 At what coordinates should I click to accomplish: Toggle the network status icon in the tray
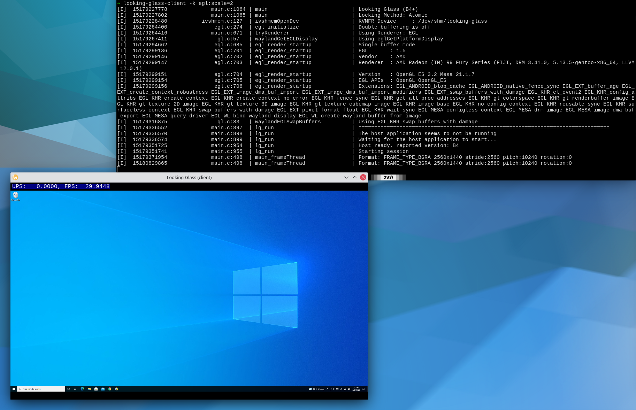(x=334, y=389)
